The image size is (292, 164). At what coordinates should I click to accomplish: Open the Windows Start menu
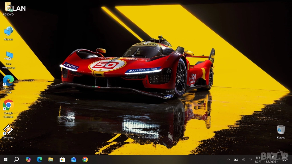pos(5,159)
